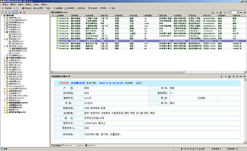Collapse the 手机报价 tree node

5,32
